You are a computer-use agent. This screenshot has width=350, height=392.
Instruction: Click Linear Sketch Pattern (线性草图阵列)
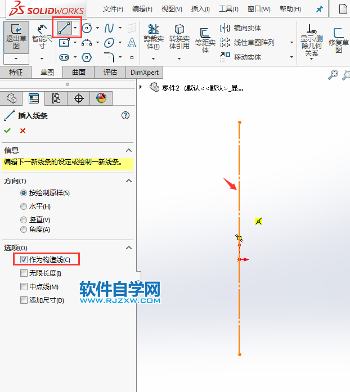click(247, 43)
